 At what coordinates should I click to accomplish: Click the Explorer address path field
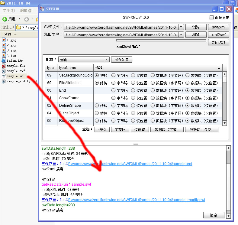pos(27,28)
